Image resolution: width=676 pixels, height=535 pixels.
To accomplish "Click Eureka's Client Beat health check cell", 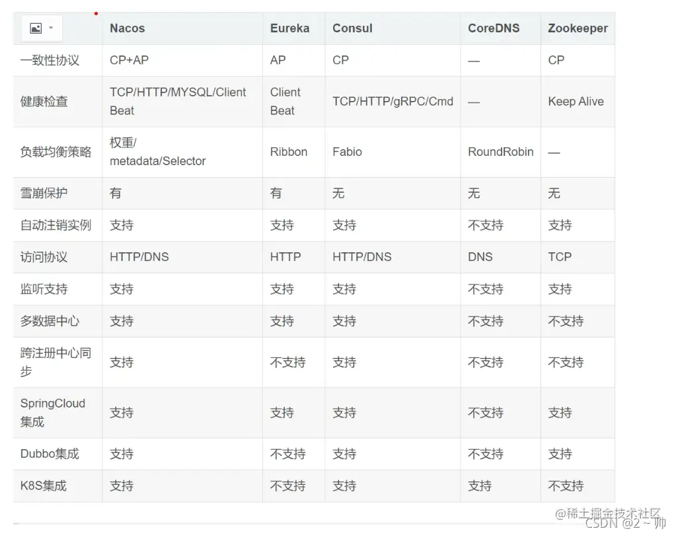I will click(x=285, y=102).
